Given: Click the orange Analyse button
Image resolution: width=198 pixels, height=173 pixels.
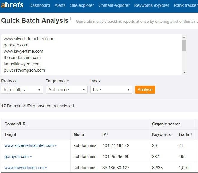Looking at the screenshot, I should [145, 90].
